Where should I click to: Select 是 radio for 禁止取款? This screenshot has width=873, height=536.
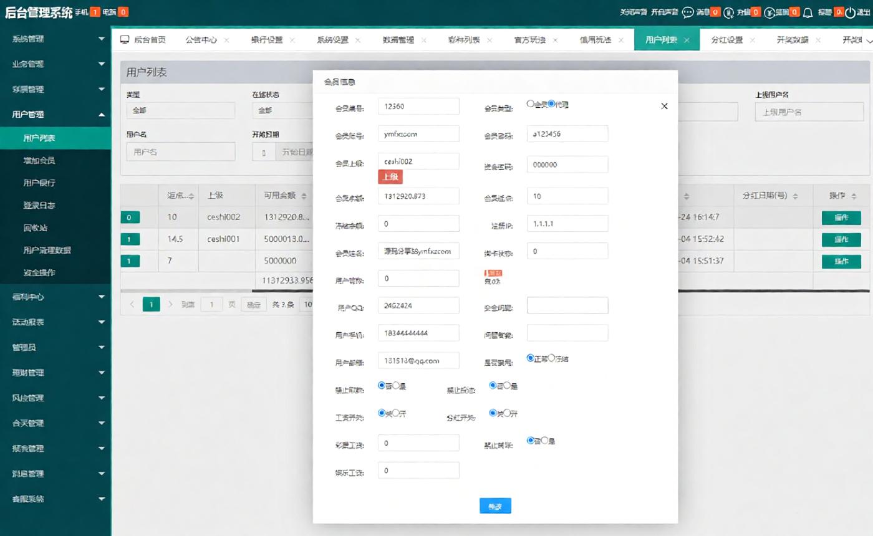point(396,386)
